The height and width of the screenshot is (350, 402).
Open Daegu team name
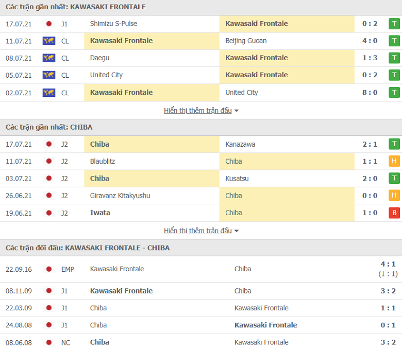[x=100, y=58]
